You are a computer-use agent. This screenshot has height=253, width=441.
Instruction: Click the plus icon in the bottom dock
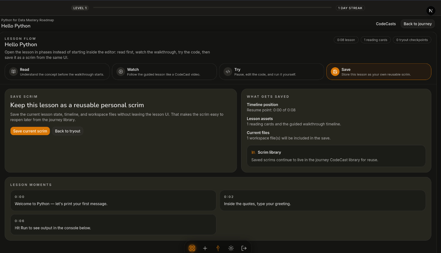(x=205, y=248)
